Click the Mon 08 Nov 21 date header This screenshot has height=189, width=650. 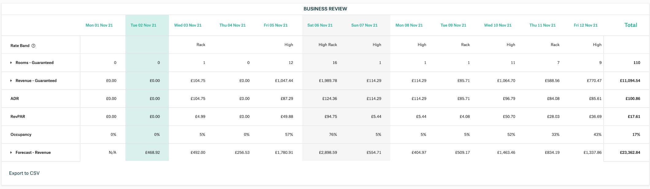[x=409, y=25]
